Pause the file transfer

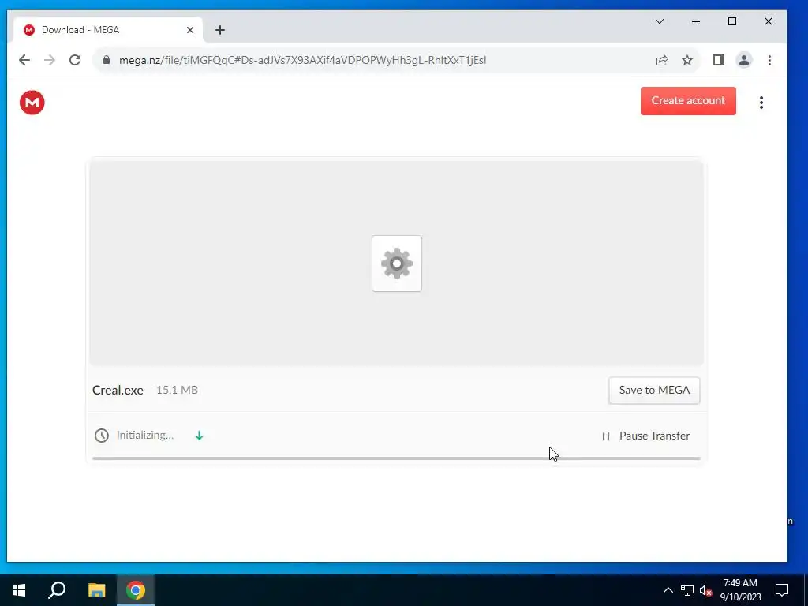pos(645,436)
